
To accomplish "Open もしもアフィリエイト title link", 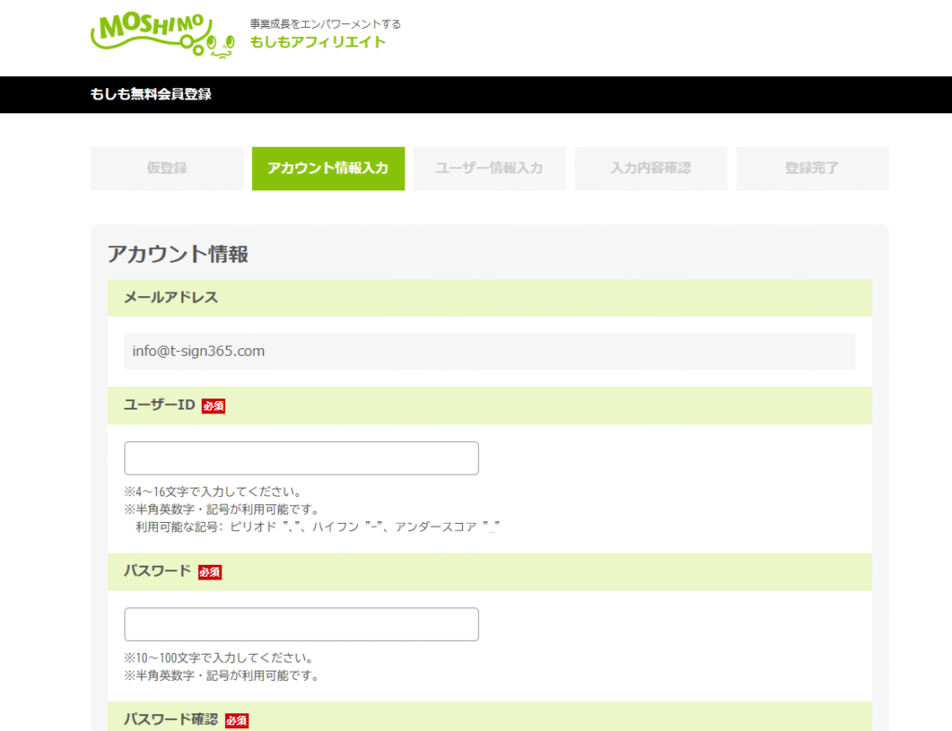I will [x=318, y=42].
